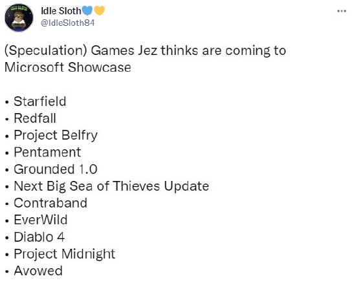This screenshot has height=285, width=356.
Task: Click the Pentament list item
Action: point(47,152)
